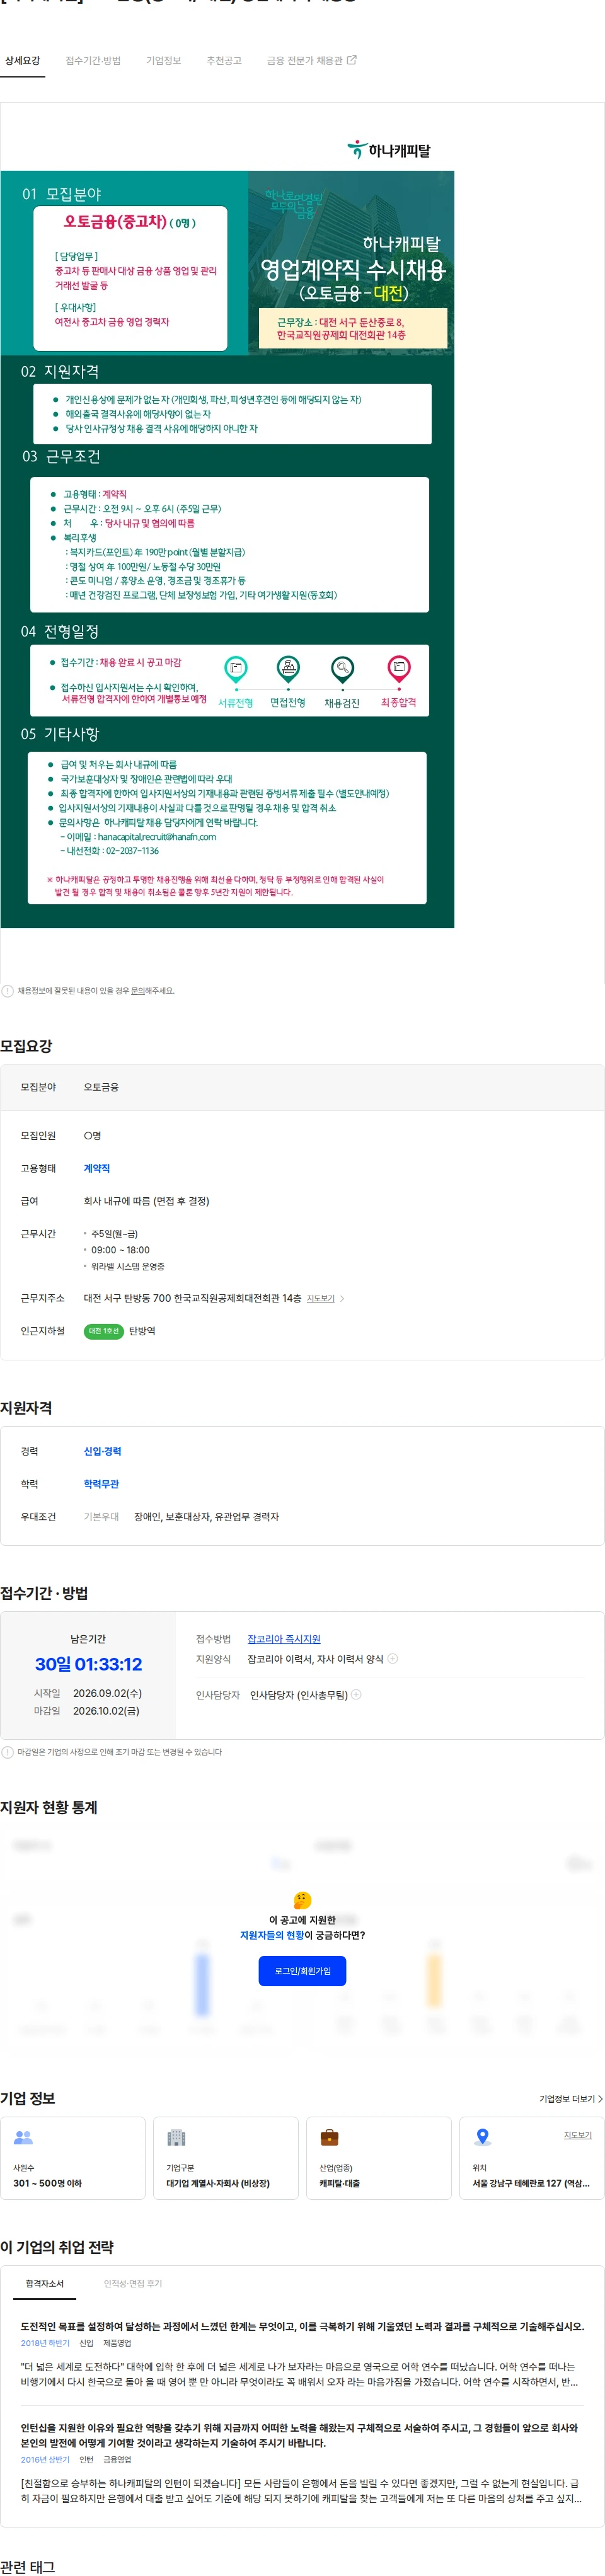Click remaining time 30일 01:33:12
Image resolution: width=605 pixels, height=2576 pixels.
tap(88, 1664)
